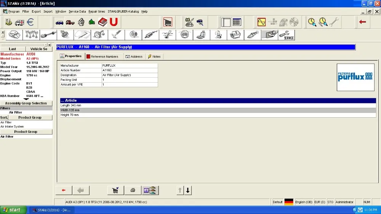The width and height of the screenshot is (381, 214).
Task: Click the Assembly Group Selection header
Action: 26,103
